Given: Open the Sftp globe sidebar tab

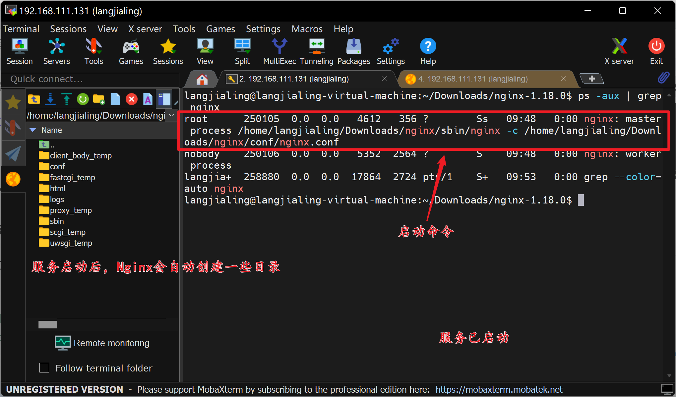Looking at the screenshot, I should pos(13,179).
